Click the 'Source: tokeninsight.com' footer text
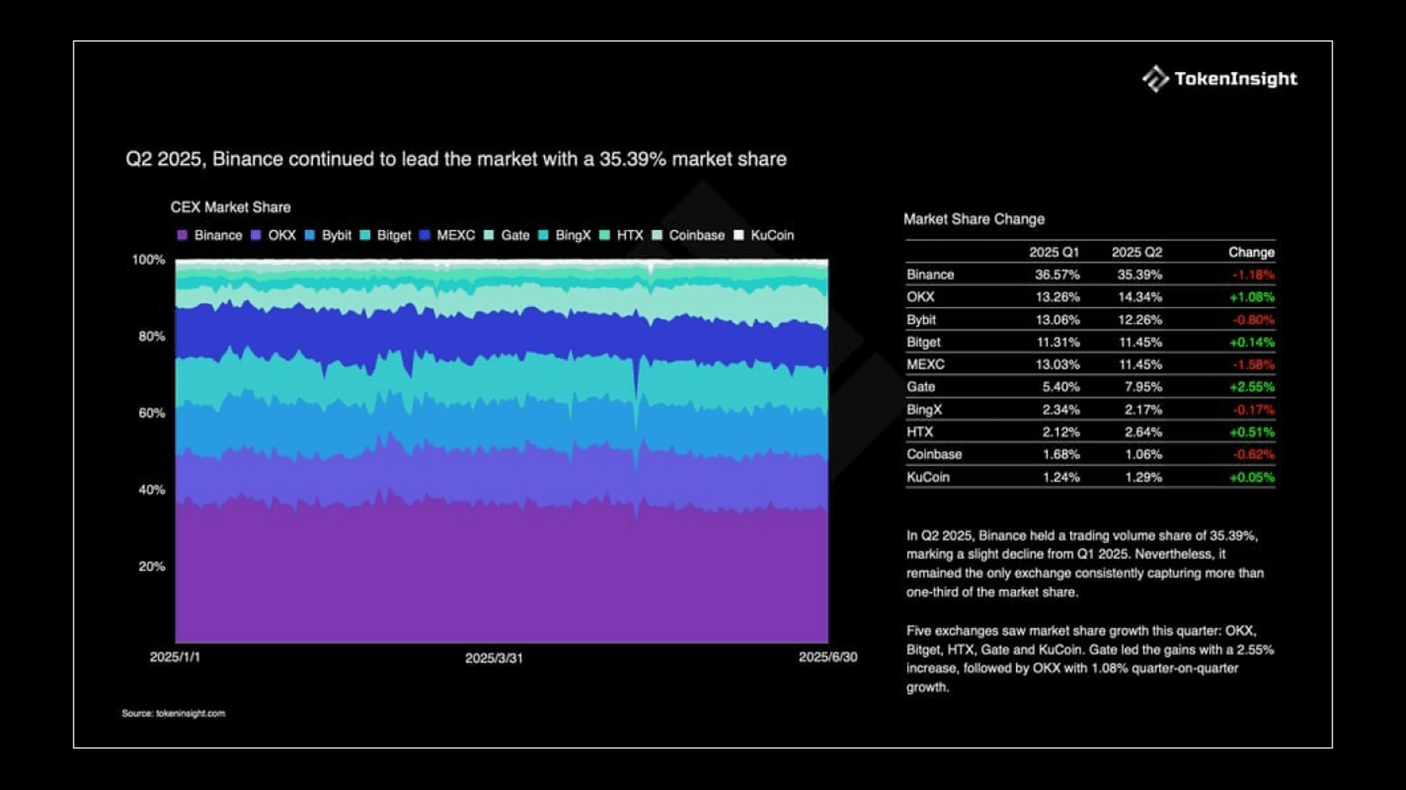 click(173, 713)
